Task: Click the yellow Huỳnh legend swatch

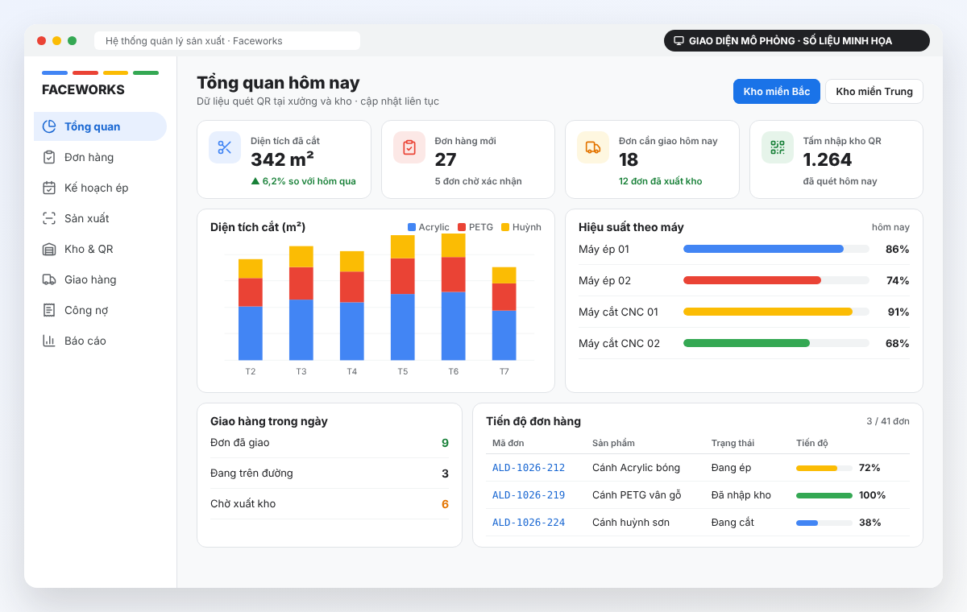Action: (505, 227)
